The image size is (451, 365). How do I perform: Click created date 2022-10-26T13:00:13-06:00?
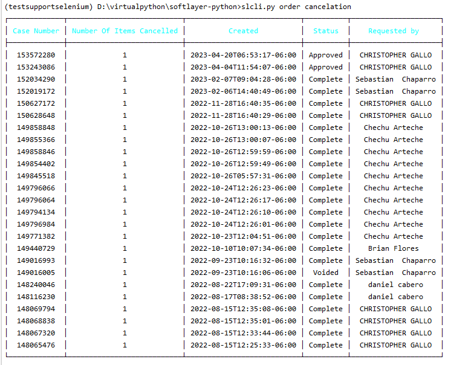click(243, 128)
